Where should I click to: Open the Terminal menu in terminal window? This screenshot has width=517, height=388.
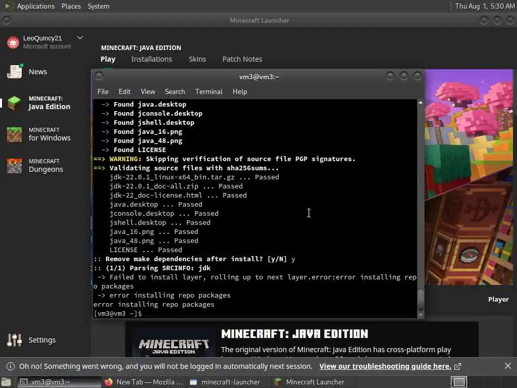click(x=209, y=91)
